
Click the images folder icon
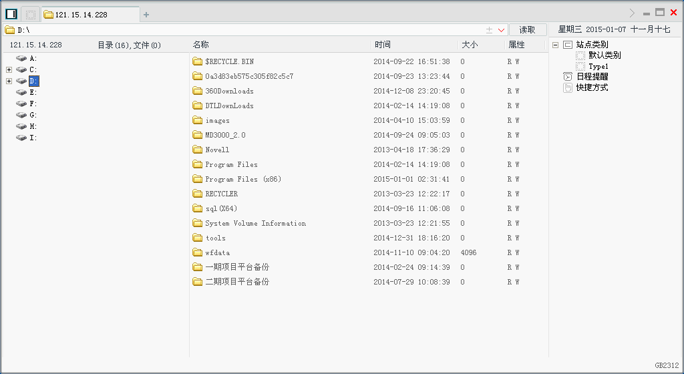point(198,120)
